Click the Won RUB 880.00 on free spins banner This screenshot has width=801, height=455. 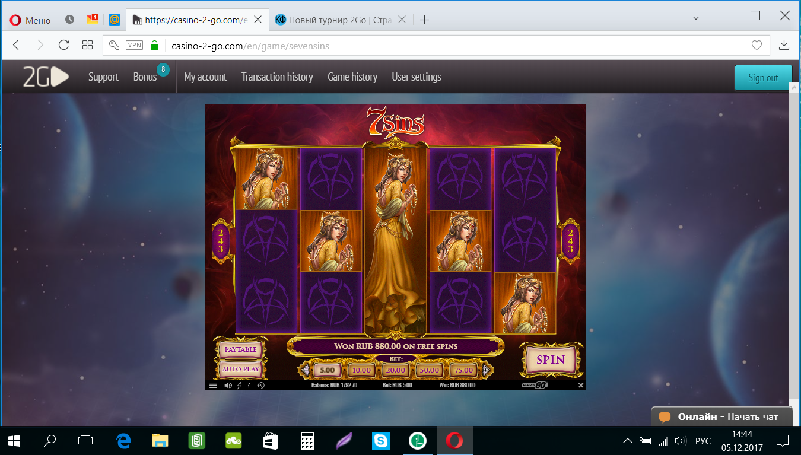[x=396, y=346]
